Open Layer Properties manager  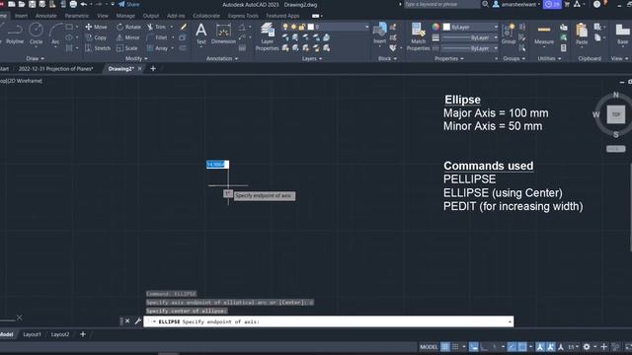[x=268, y=36]
